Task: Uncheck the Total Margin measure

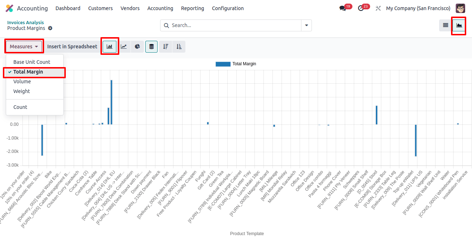Action: (x=35, y=72)
